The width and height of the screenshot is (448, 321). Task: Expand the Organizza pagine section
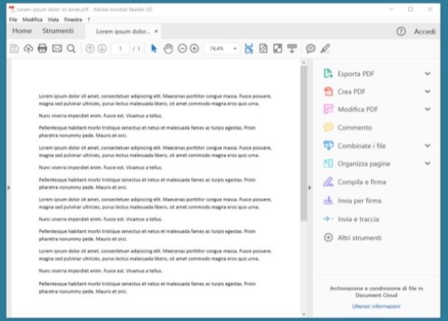pyautogui.click(x=428, y=163)
